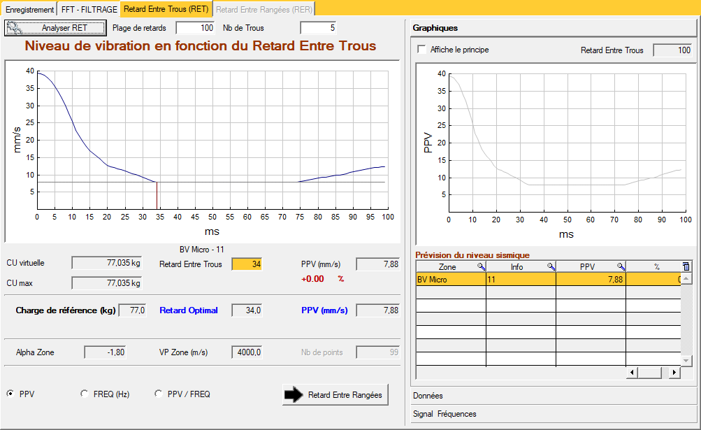Viewport: 701px width, 430px height.
Task: Select the BV Micro cell in the Zone column
Action: (x=451, y=279)
